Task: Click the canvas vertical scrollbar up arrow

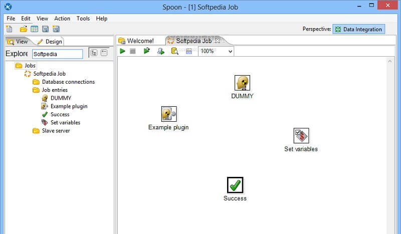Action: 390,61
